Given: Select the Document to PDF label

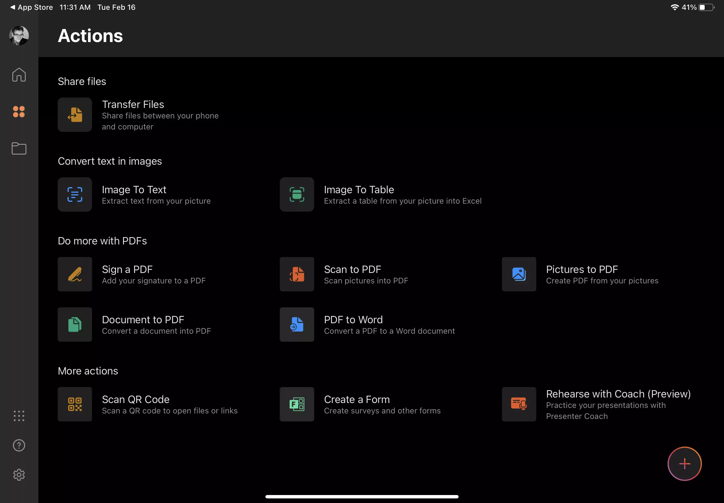Looking at the screenshot, I should [143, 320].
